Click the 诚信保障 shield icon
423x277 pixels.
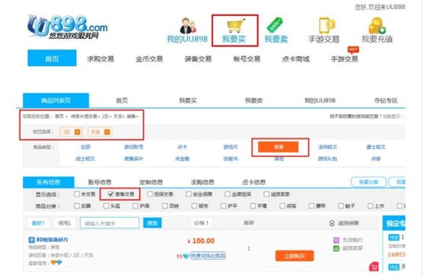pyautogui.click(x=332, y=223)
